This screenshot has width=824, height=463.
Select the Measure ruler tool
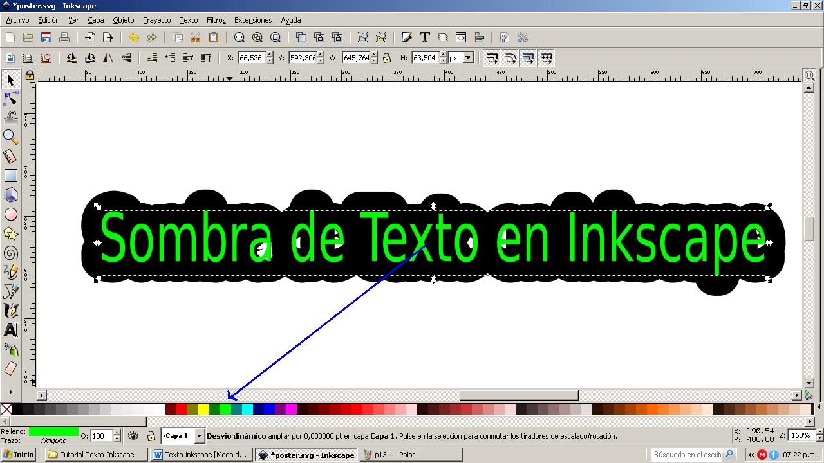coord(10,156)
